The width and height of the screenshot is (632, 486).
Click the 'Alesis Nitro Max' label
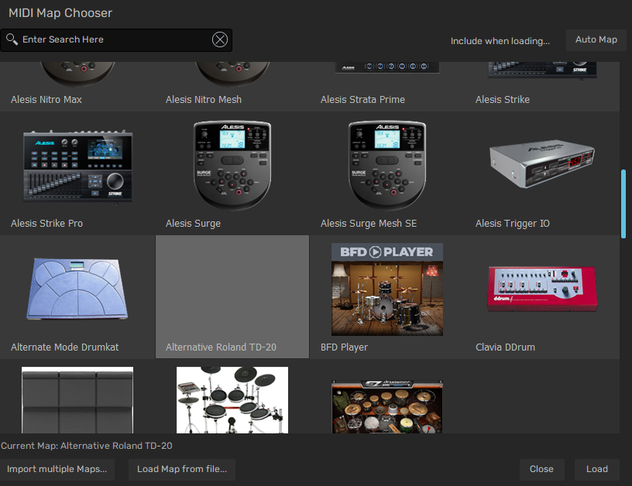click(x=46, y=100)
